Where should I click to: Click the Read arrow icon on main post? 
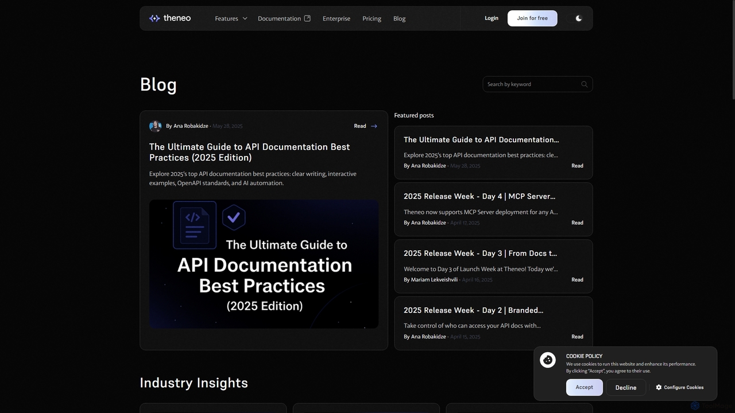[x=374, y=126]
